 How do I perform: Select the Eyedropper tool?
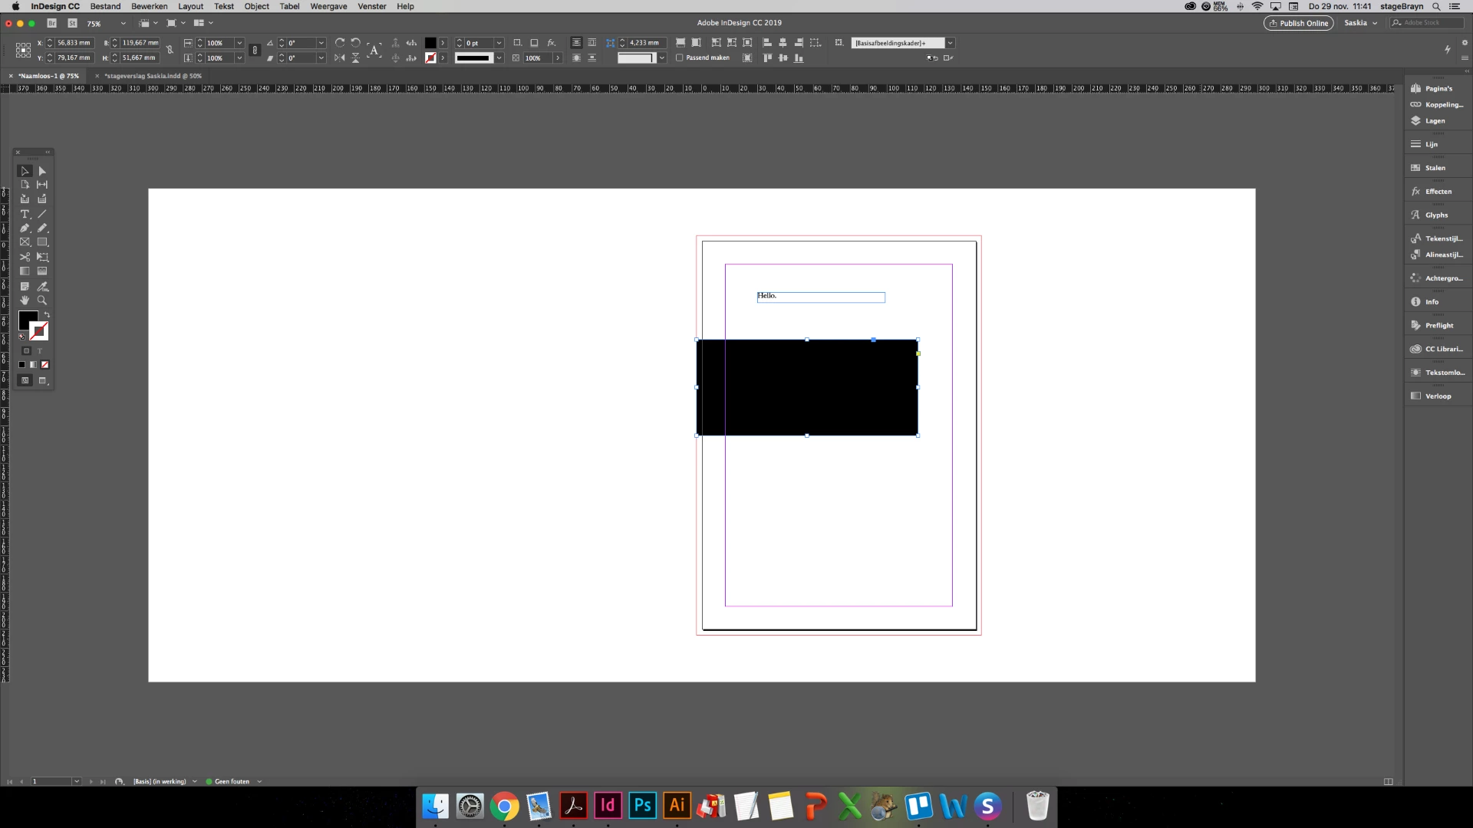(x=42, y=286)
